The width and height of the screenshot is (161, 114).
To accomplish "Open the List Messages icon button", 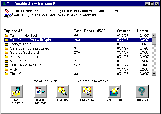I will [17, 91].
